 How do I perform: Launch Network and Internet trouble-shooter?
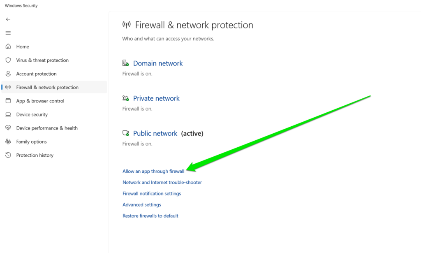pos(162,182)
